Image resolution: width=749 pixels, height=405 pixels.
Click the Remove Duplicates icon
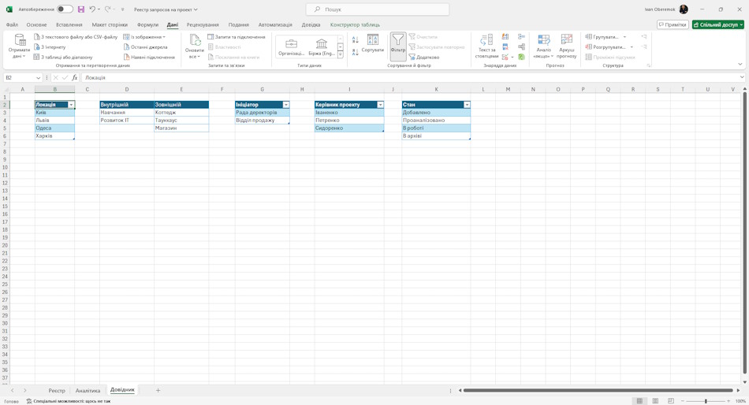click(x=505, y=46)
